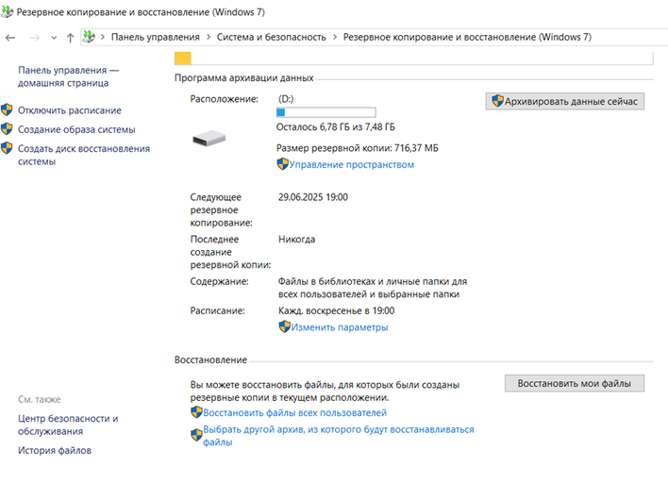Image resolution: width=668 pixels, height=501 pixels.
Task: Go up one level with up arrow
Action: (71, 38)
